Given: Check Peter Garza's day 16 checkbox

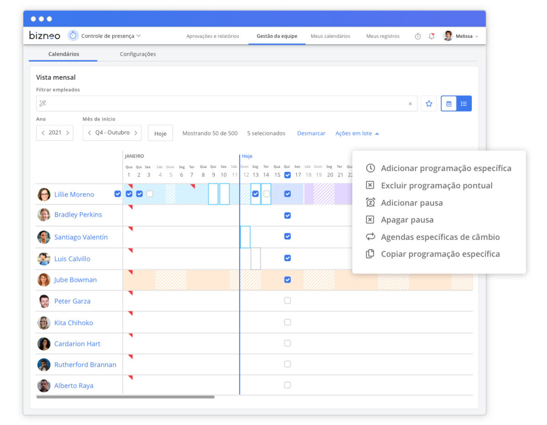Looking at the screenshot, I should pyautogui.click(x=287, y=301).
